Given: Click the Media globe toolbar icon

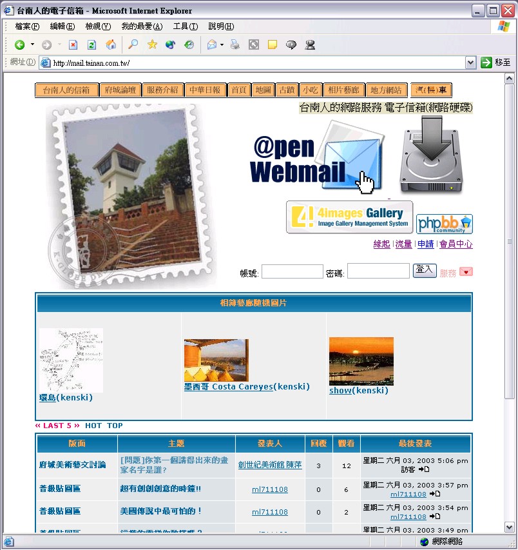Looking at the screenshot, I should pos(170,45).
